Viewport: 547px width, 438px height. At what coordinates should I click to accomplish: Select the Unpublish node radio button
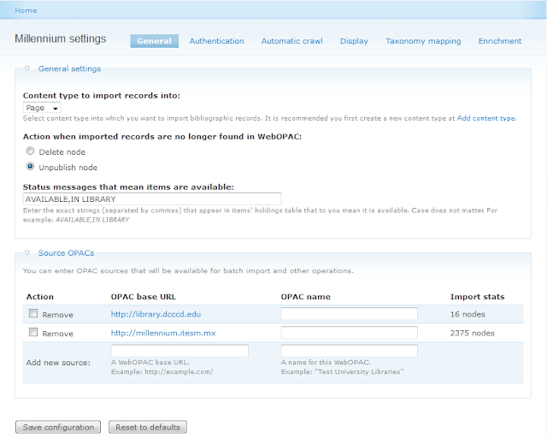pyautogui.click(x=31, y=166)
